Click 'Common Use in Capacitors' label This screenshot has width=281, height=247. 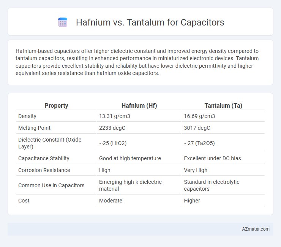point(51,185)
